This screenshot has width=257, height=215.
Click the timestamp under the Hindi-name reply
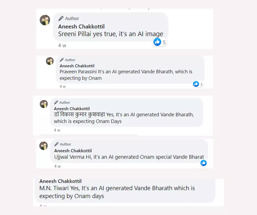57,130
